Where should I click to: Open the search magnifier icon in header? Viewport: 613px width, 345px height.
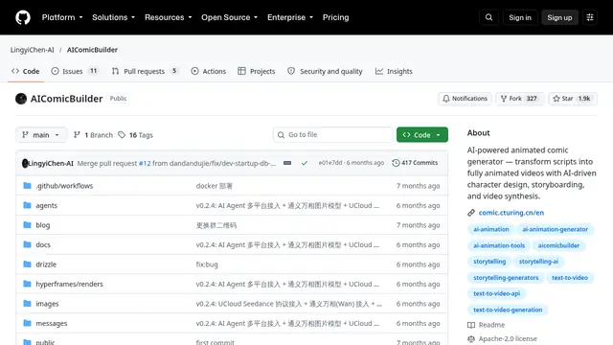tap(488, 17)
